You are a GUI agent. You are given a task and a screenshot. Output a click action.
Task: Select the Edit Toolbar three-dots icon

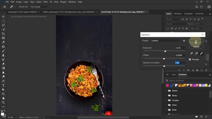3,107
